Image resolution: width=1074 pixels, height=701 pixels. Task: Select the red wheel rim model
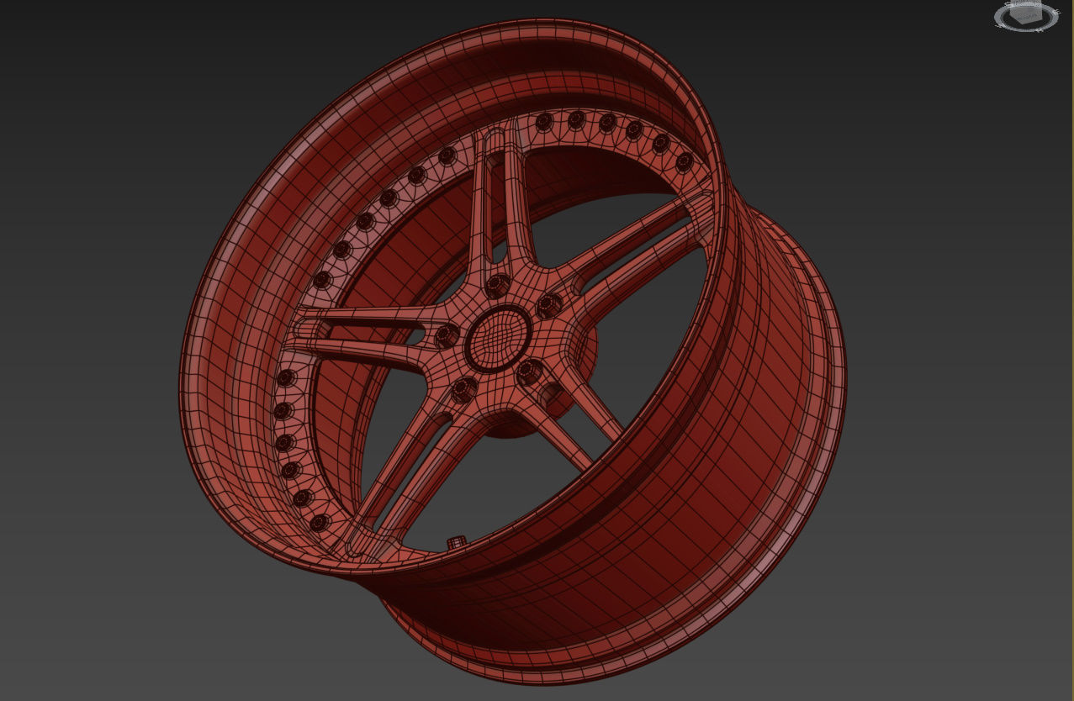pos(511,351)
